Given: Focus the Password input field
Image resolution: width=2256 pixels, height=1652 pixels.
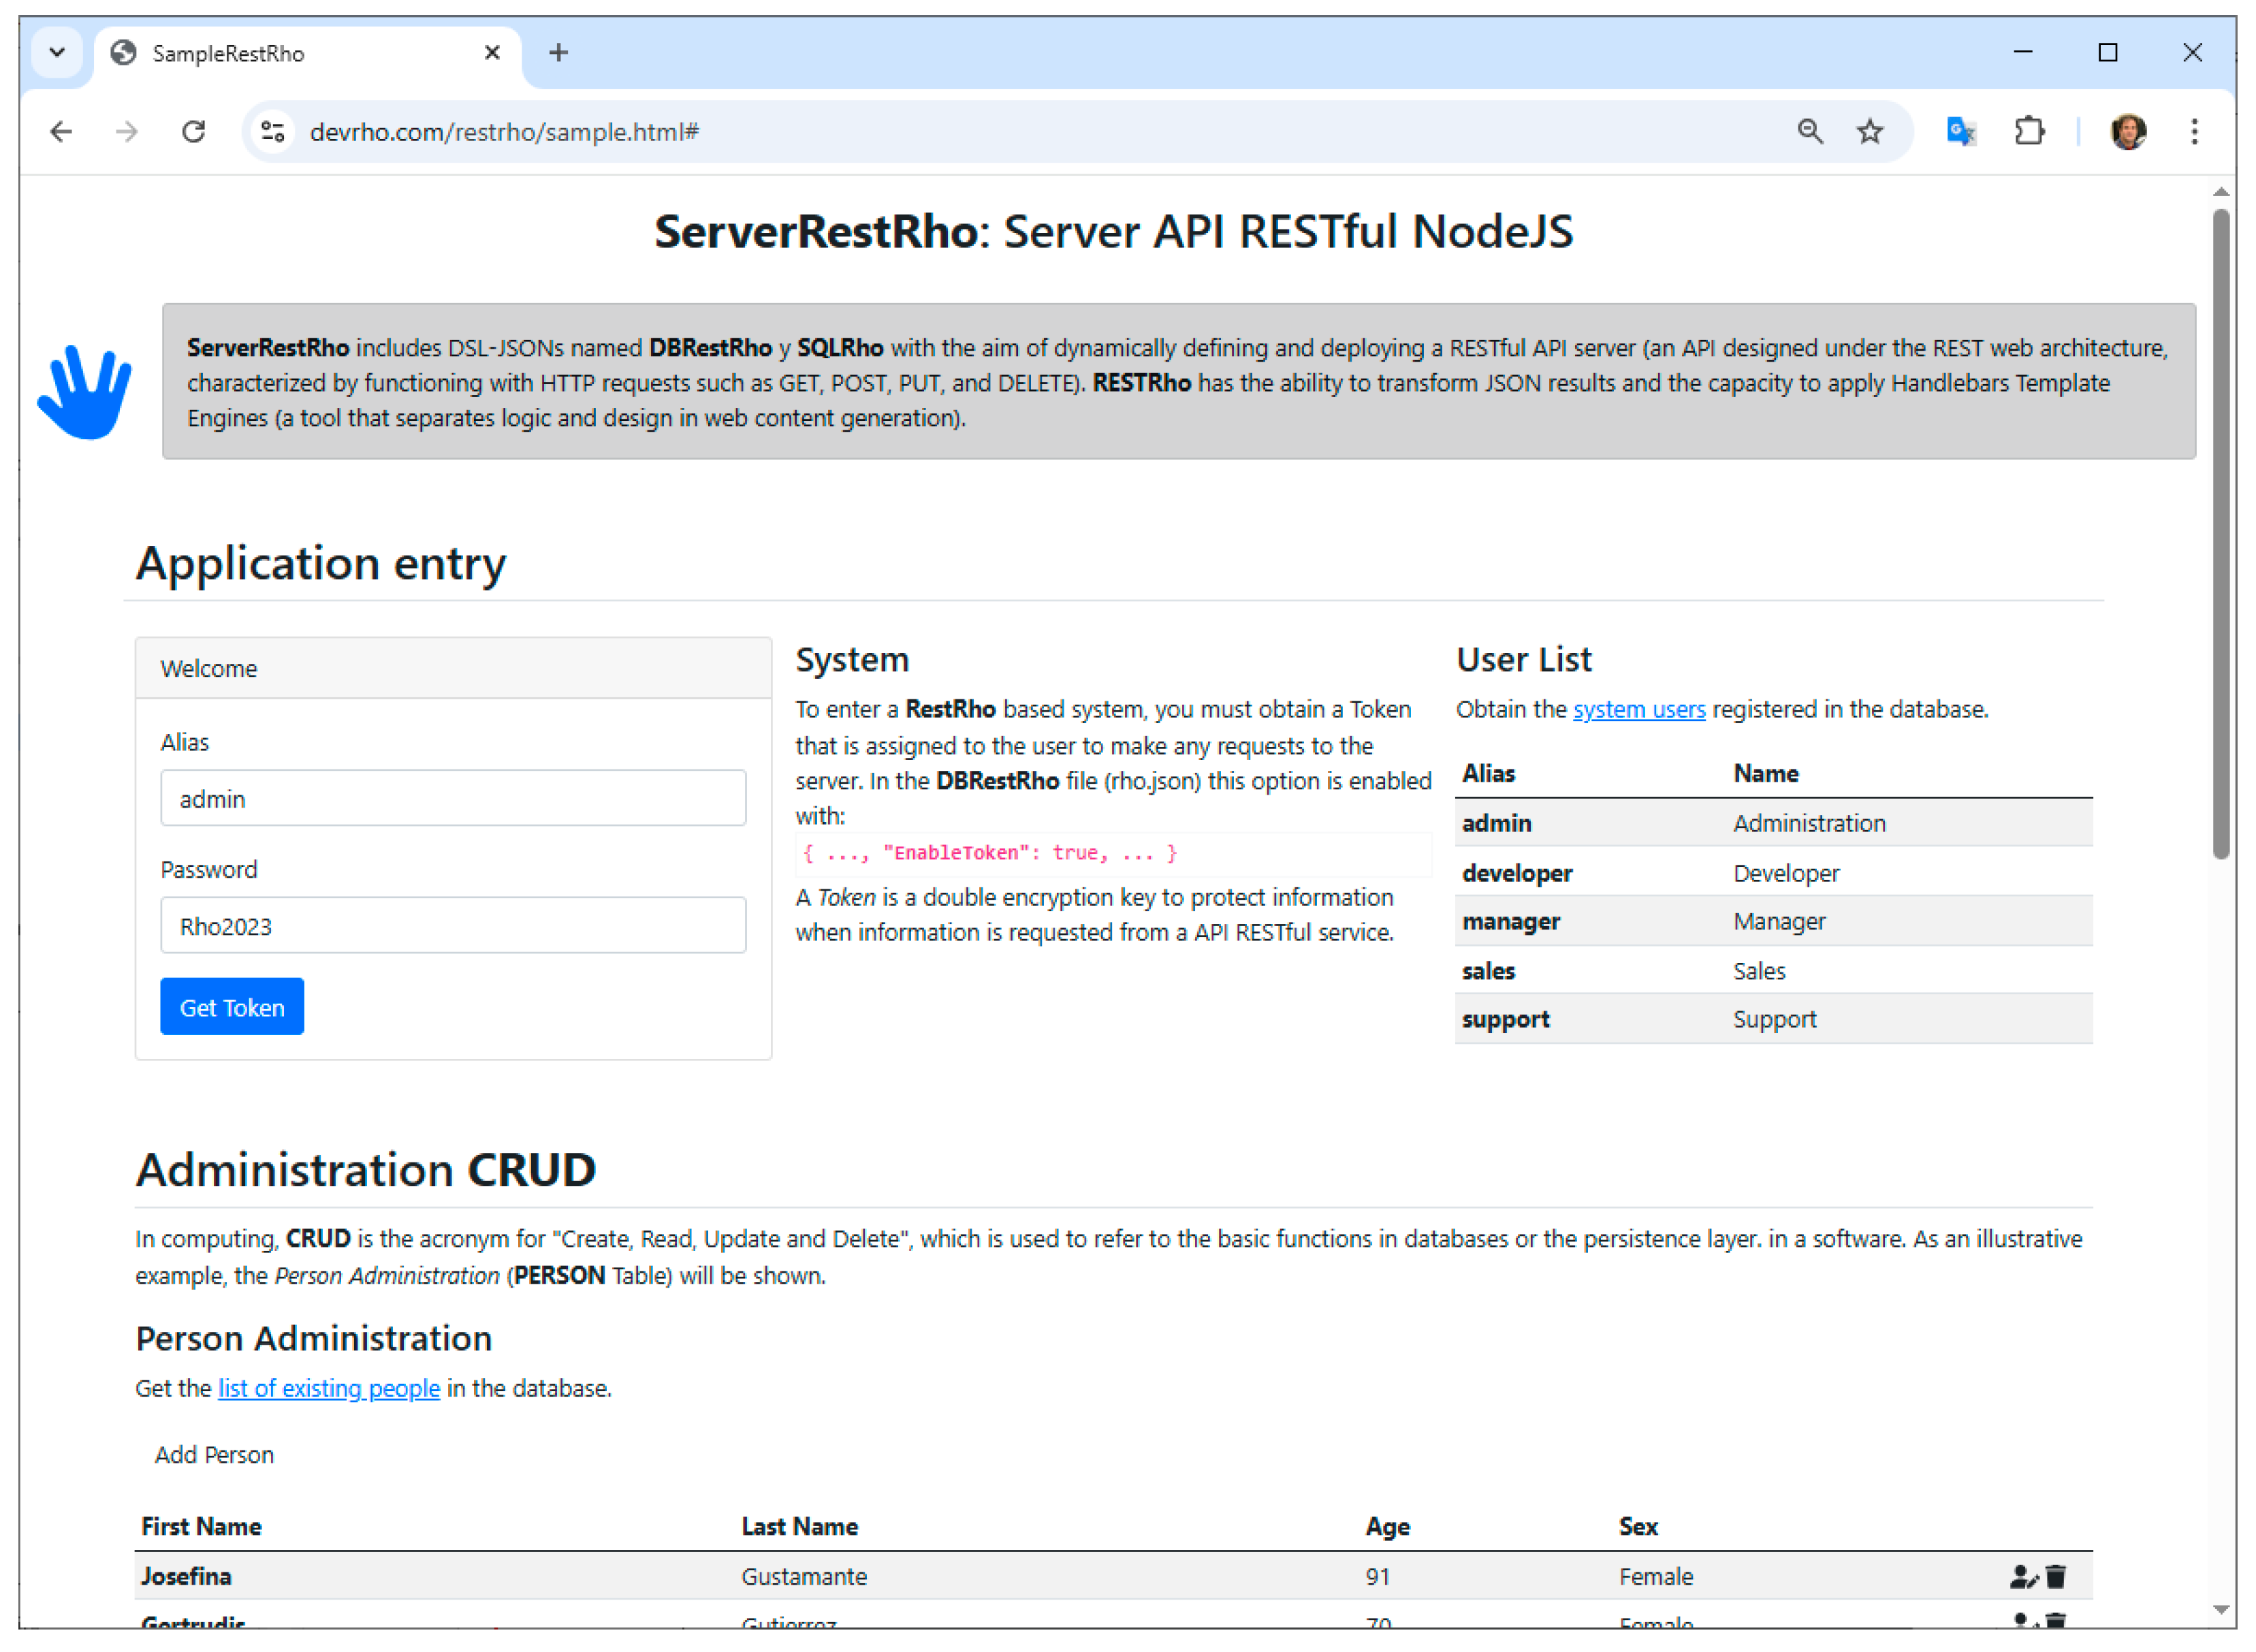Looking at the screenshot, I should click(453, 925).
